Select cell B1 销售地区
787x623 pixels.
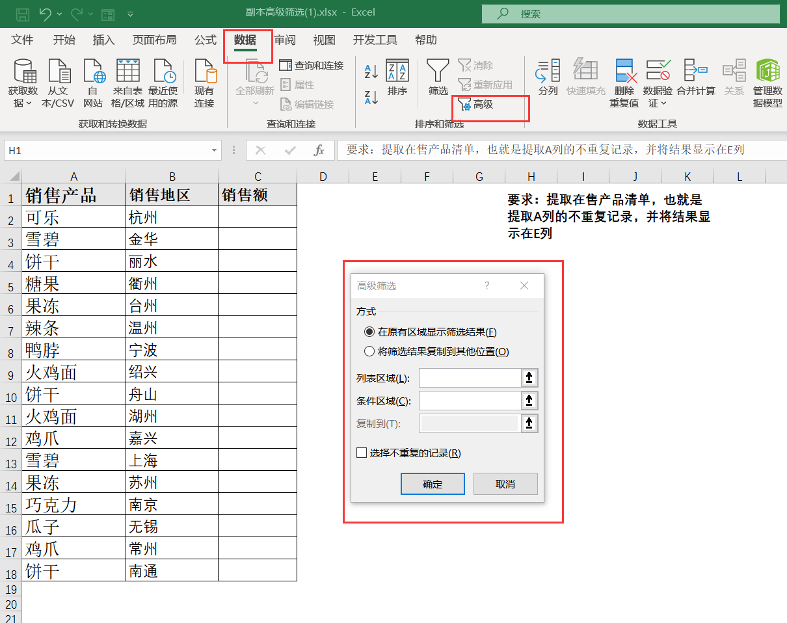(x=172, y=194)
